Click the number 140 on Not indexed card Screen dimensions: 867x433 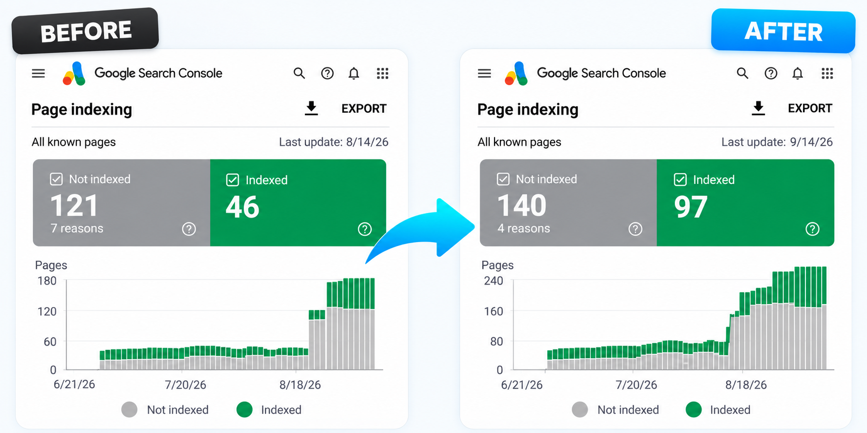[x=522, y=206]
